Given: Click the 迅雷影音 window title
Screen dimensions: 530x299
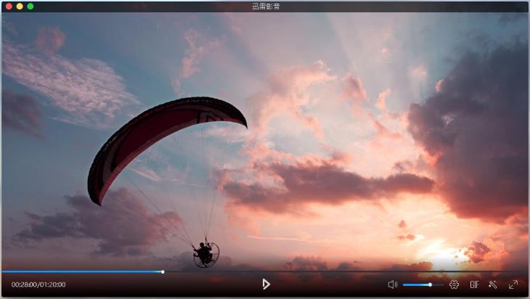Looking at the screenshot, I should pyautogui.click(x=265, y=6).
